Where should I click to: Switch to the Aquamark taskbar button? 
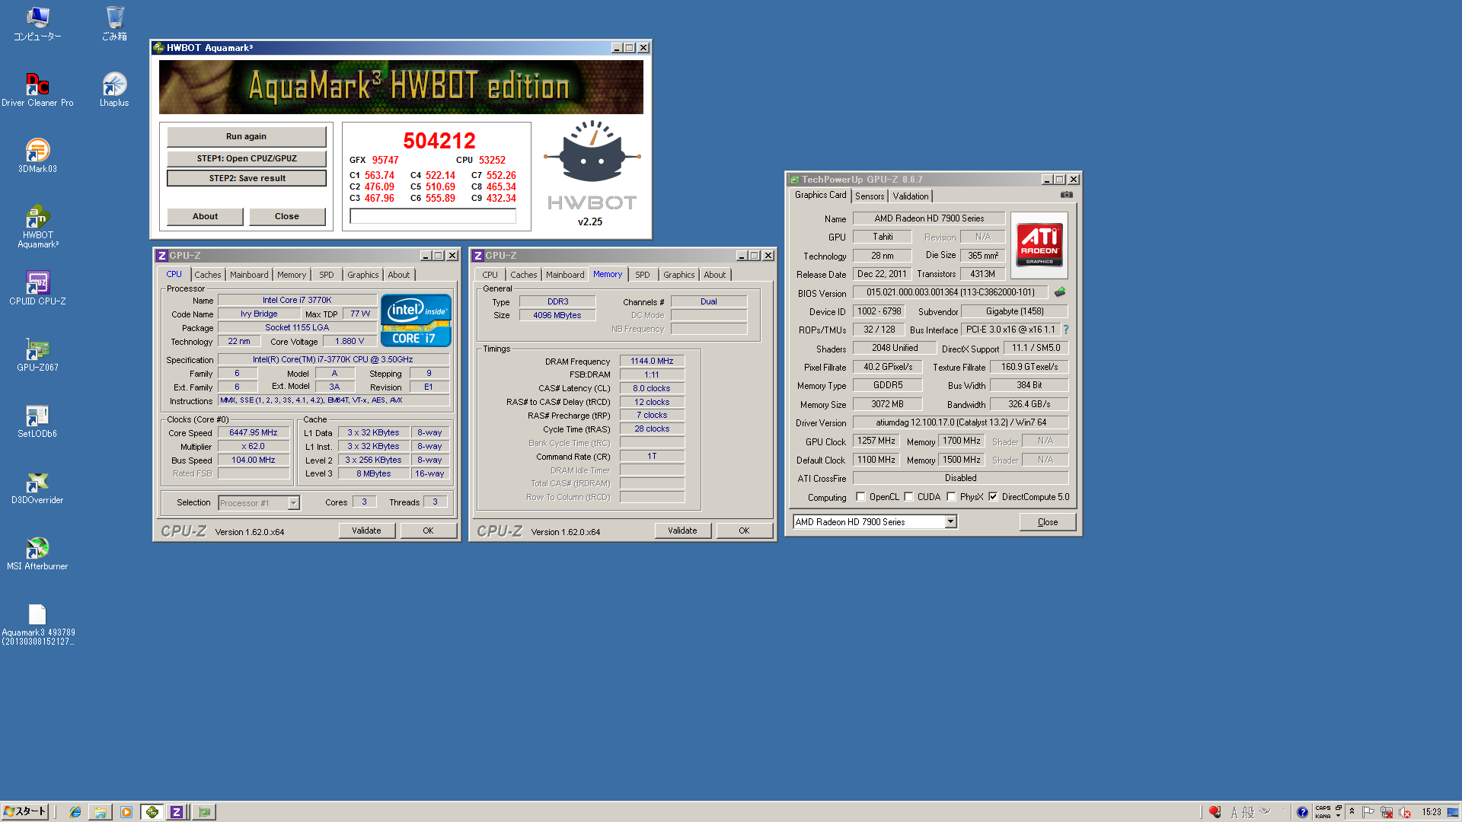pos(152,812)
